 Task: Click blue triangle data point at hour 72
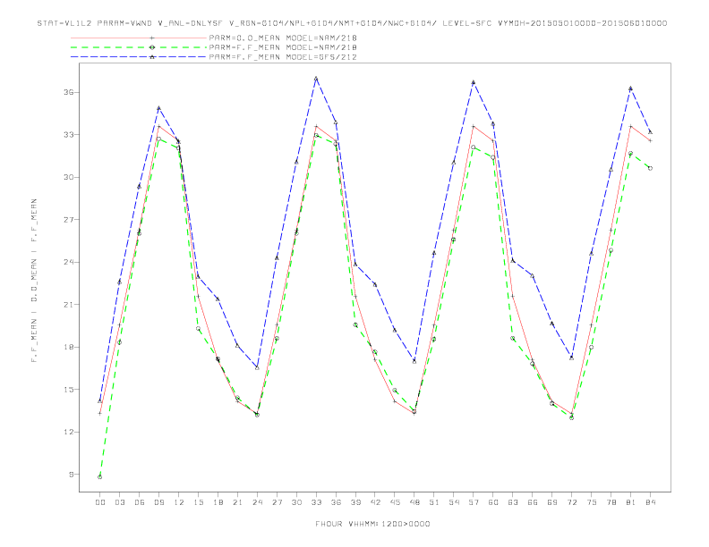pos(571,358)
